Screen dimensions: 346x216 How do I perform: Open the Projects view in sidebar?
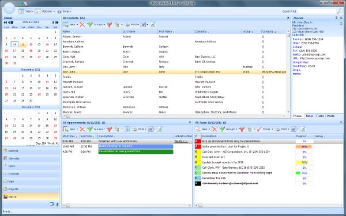click(x=31, y=189)
